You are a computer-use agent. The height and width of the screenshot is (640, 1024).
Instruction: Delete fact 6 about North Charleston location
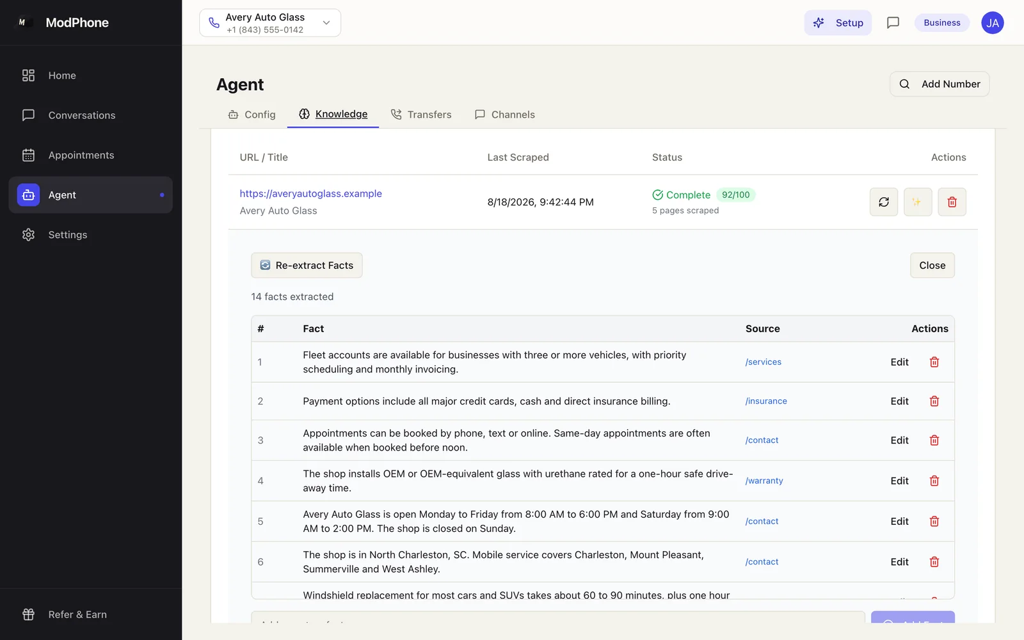tap(934, 562)
